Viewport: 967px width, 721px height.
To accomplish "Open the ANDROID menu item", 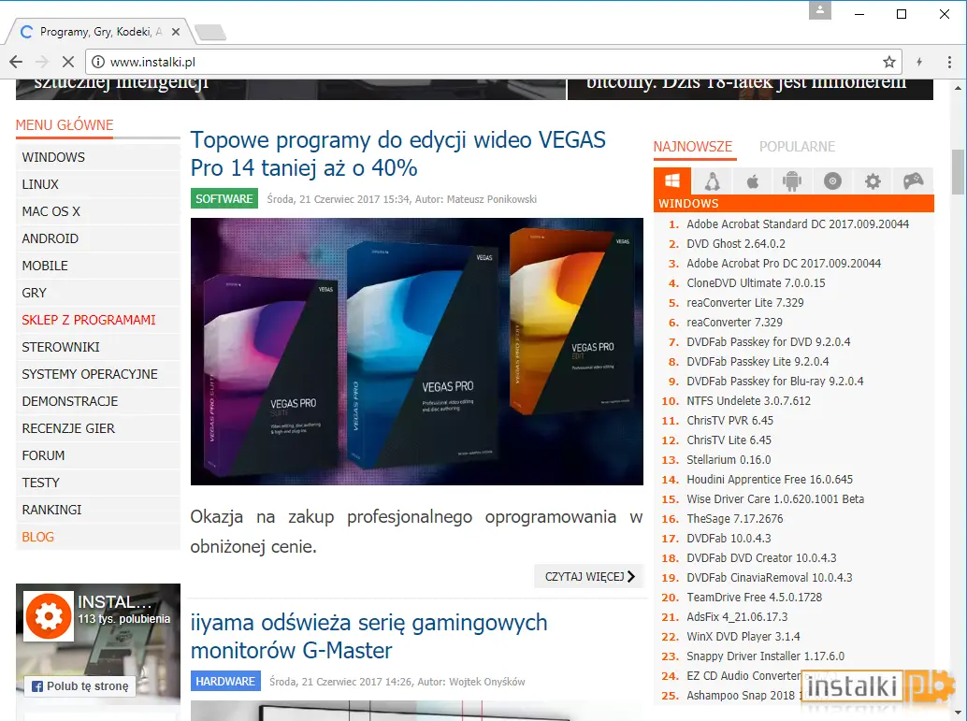I will click(98, 238).
